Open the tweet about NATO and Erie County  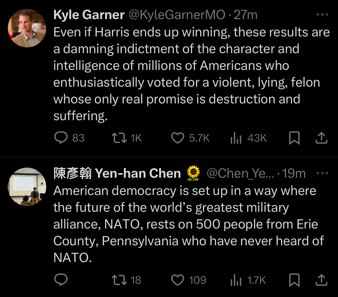[185, 224]
